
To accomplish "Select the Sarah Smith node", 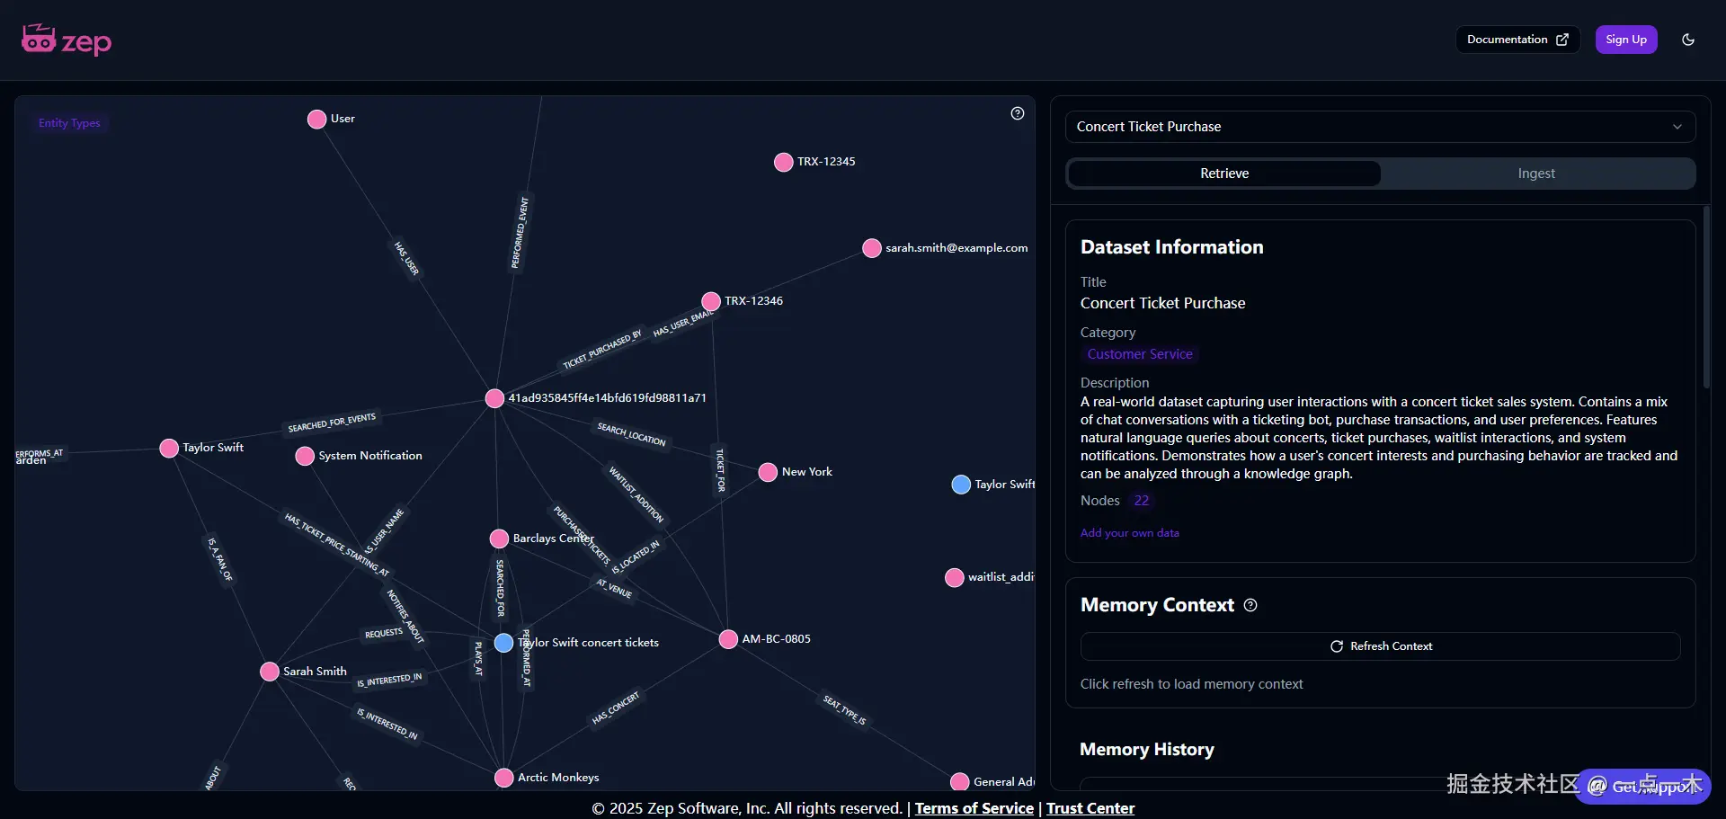I will 270,672.
